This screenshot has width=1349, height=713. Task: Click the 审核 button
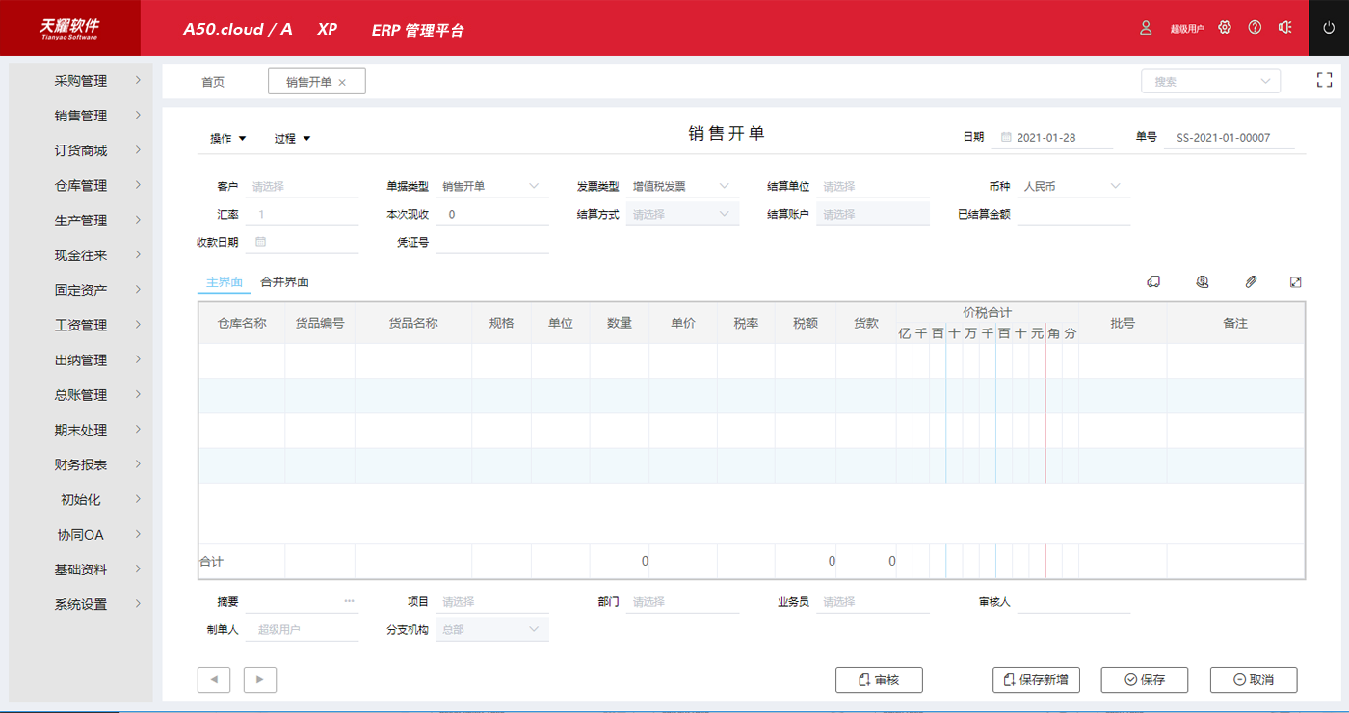coord(879,679)
